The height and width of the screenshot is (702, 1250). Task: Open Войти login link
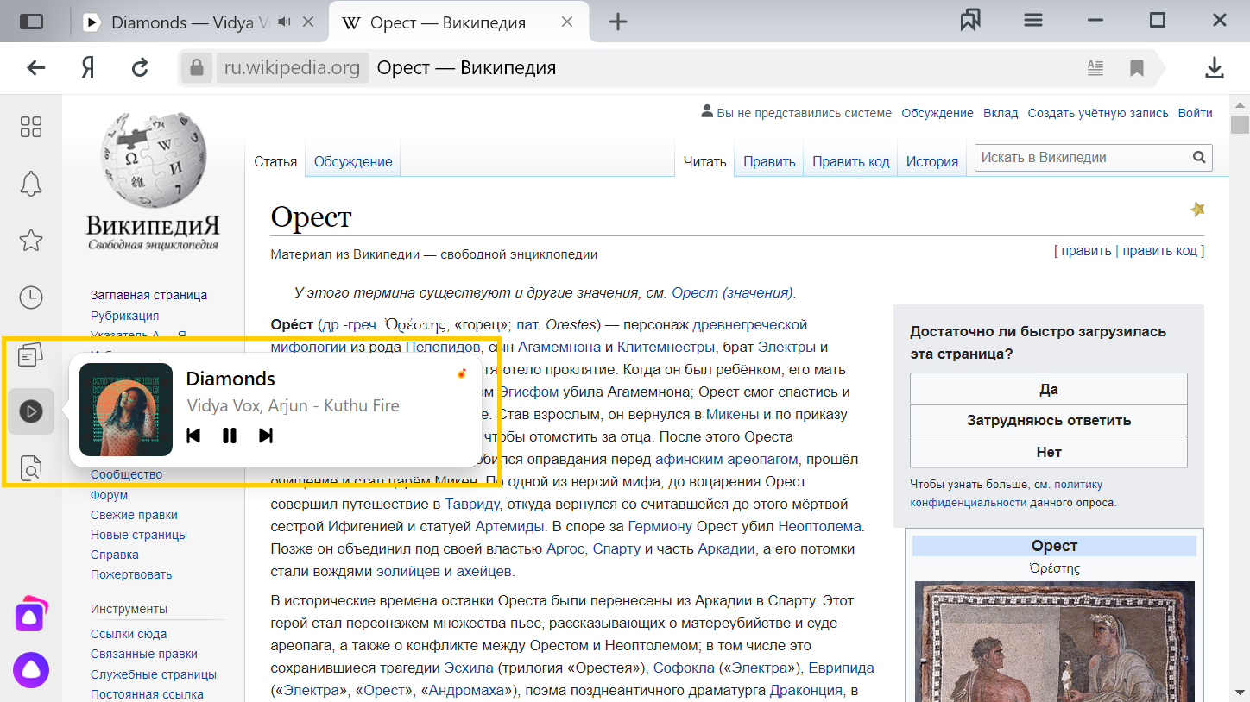(x=1195, y=113)
